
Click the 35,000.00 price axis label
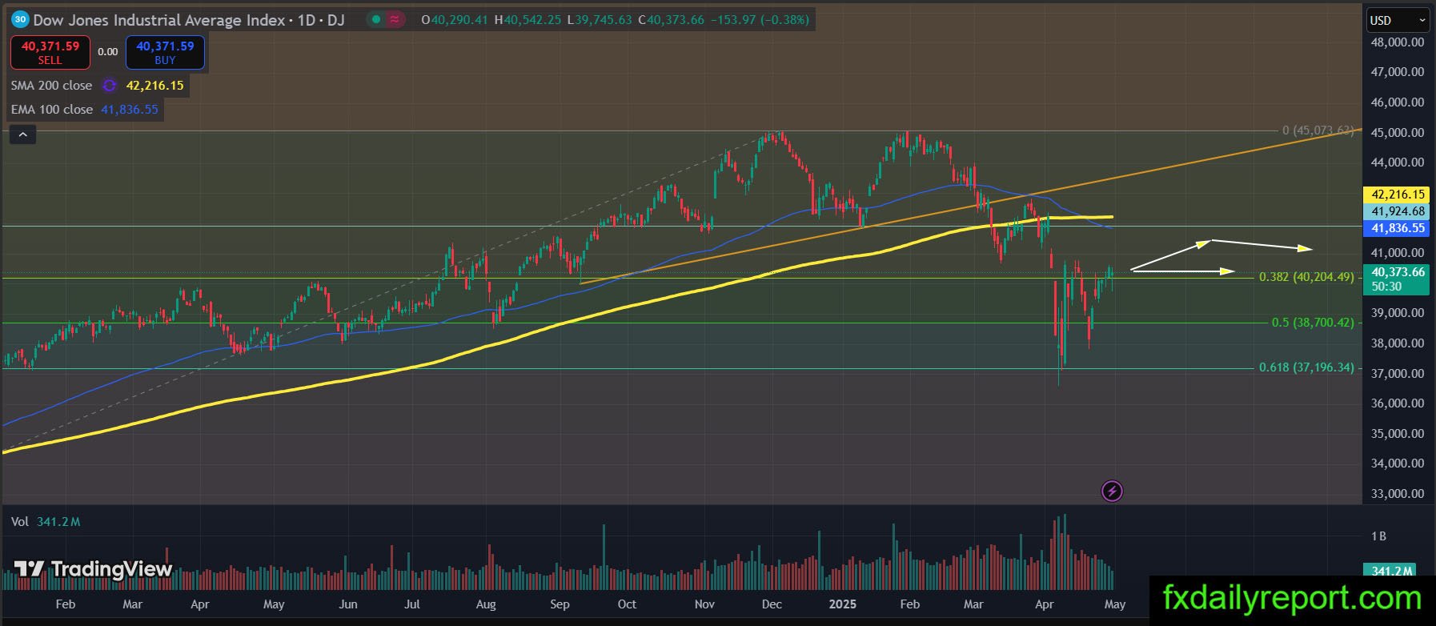(1398, 434)
